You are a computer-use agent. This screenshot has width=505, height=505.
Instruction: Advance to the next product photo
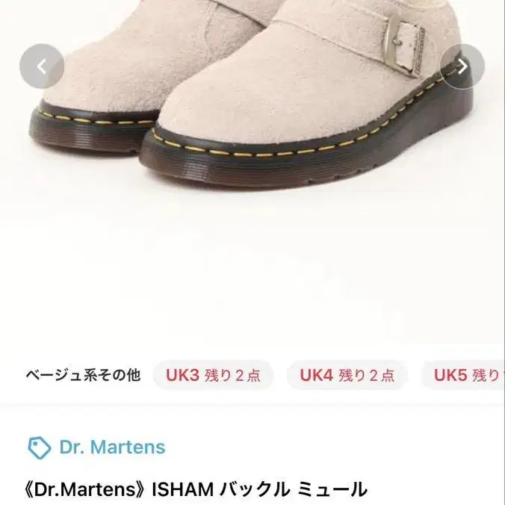[462, 66]
